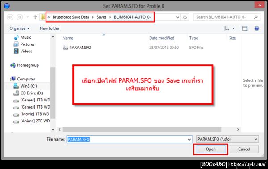Select the PARAM.SFO file
The width and height of the screenshot is (268, 169).
[80, 48]
